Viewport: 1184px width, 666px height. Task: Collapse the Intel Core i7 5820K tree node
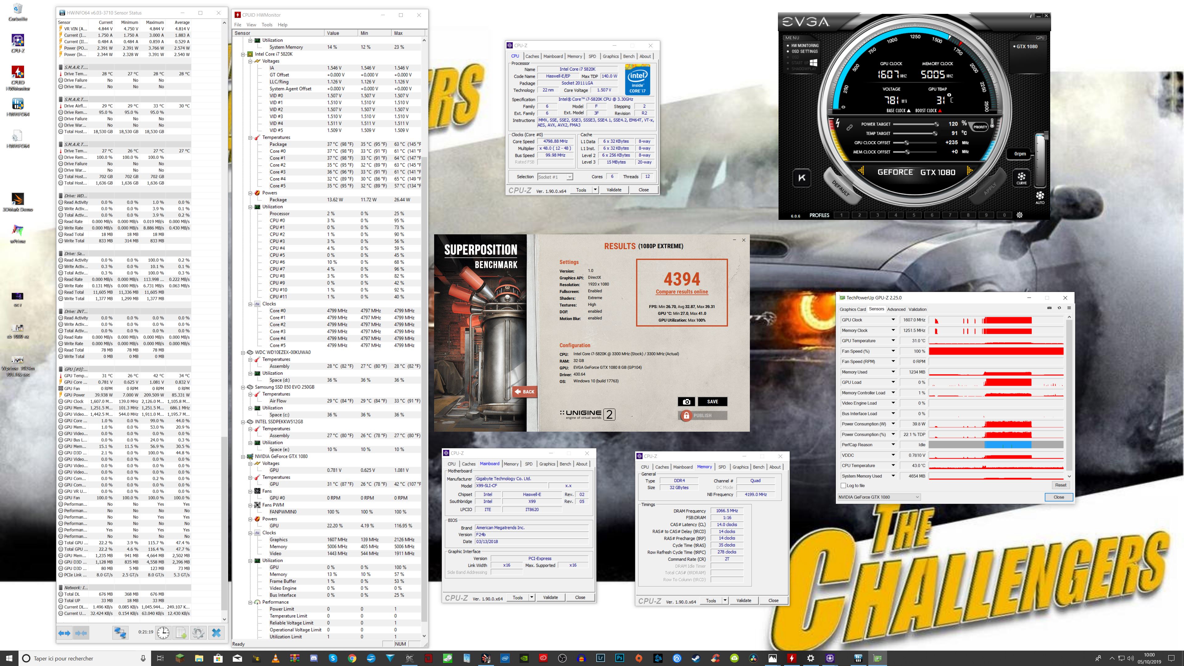(243, 54)
